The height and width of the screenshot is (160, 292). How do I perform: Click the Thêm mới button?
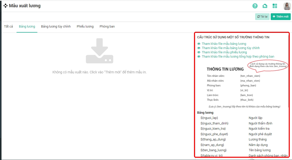click(x=280, y=17)
